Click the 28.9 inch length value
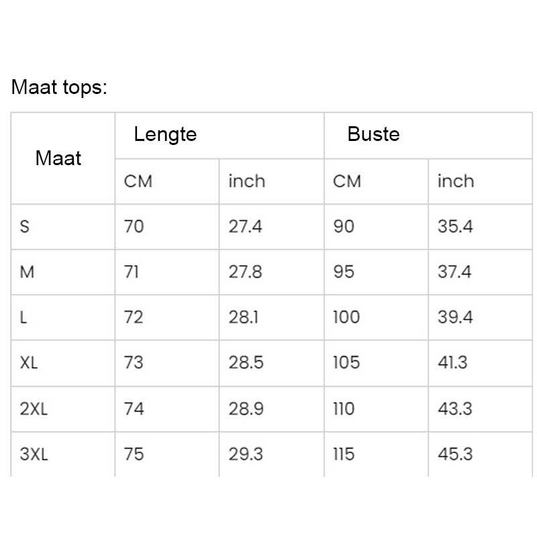Viewport: 537px width, 537px height. pos(246,409)
